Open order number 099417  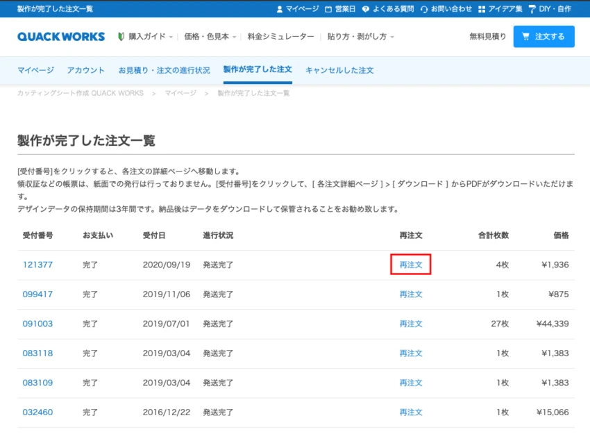pos(37,294)
